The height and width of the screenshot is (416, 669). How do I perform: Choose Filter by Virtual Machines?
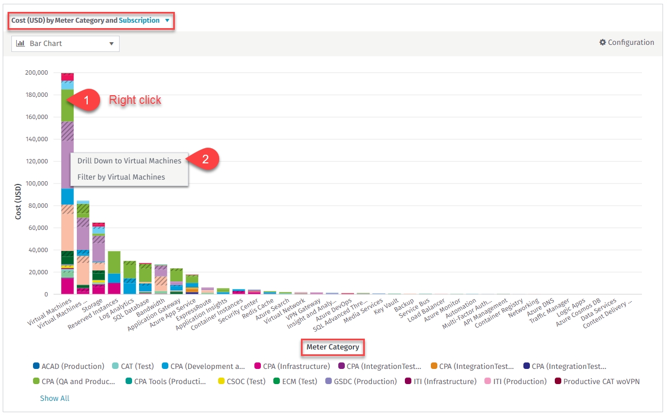coord(121,177)
